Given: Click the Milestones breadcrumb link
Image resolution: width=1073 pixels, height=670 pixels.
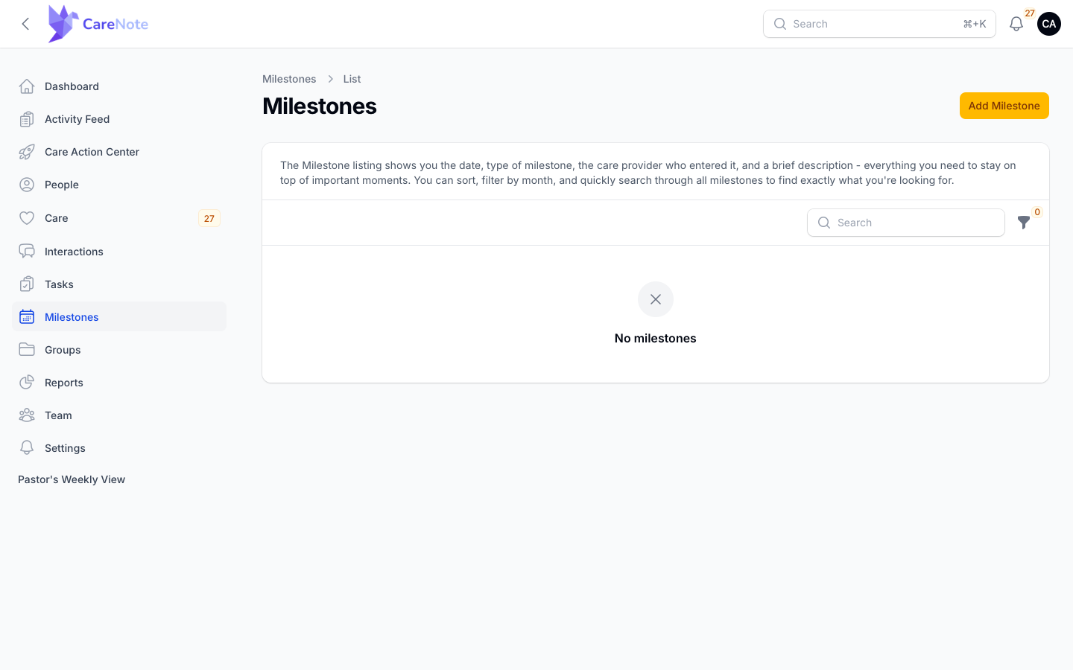Looking at the screenshot, I should pos(289,79).
